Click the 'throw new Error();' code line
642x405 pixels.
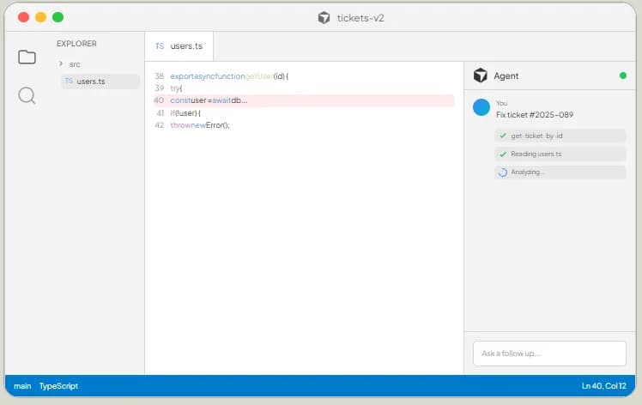(x=200, y=125)
